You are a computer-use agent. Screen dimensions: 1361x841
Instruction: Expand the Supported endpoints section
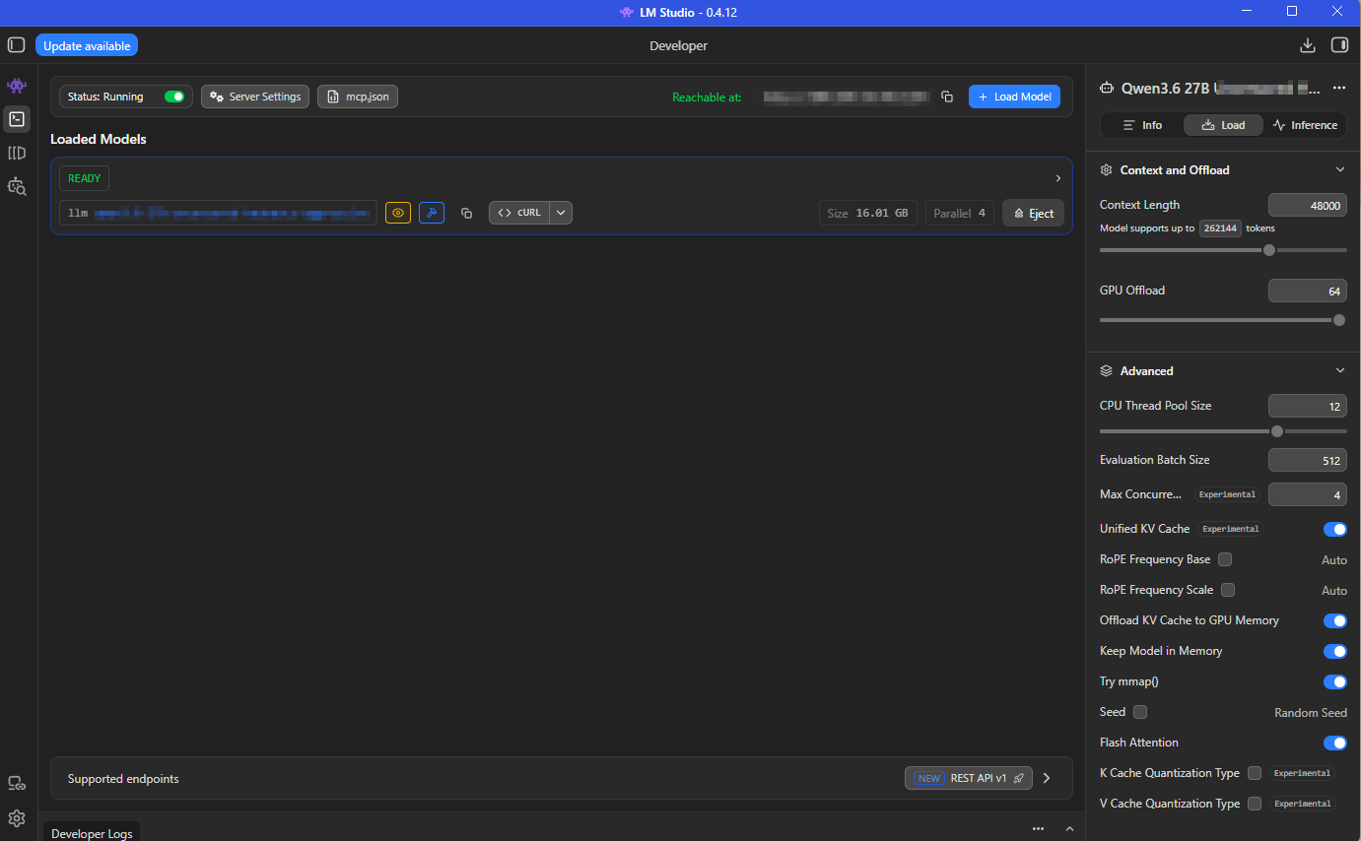(x=1047, y=778)
